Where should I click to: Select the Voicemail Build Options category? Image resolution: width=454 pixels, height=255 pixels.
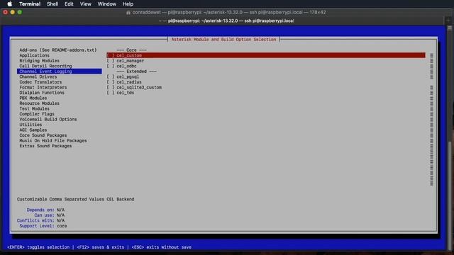pos(48,119)
